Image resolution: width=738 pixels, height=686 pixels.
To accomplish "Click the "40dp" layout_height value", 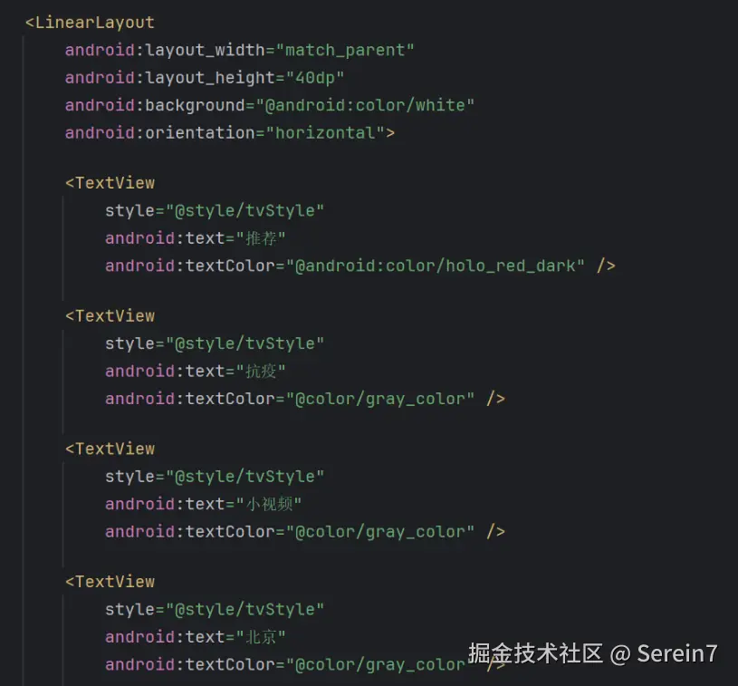I will pyautogui.click(x=315, y=78).
